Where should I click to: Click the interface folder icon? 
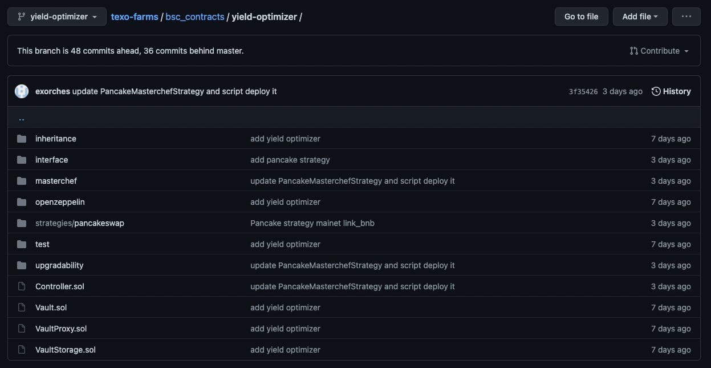point(22,160)
